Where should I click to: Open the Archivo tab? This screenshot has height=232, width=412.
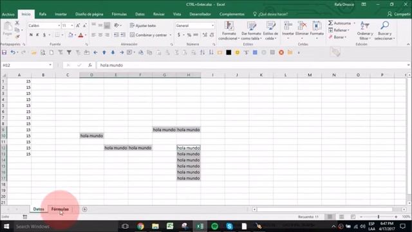[8, 14]
